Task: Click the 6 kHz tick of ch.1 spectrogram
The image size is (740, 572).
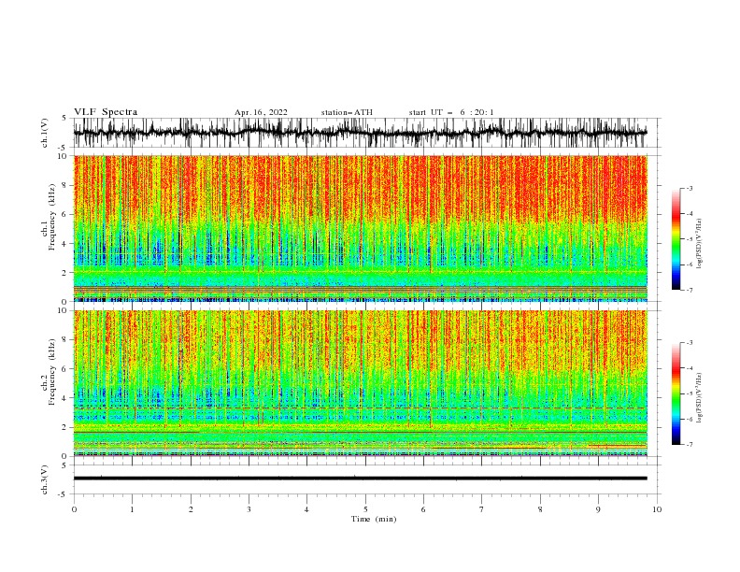Action: click(65, 215)
